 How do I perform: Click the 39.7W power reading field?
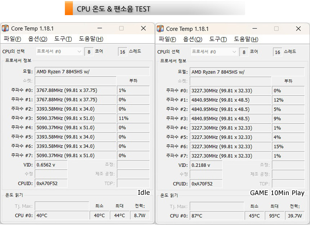pos(294,216)
